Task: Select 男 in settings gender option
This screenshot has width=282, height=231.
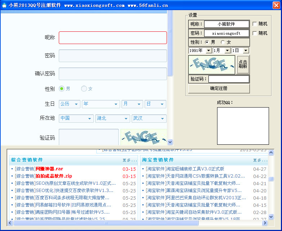Action: [207, 42]
